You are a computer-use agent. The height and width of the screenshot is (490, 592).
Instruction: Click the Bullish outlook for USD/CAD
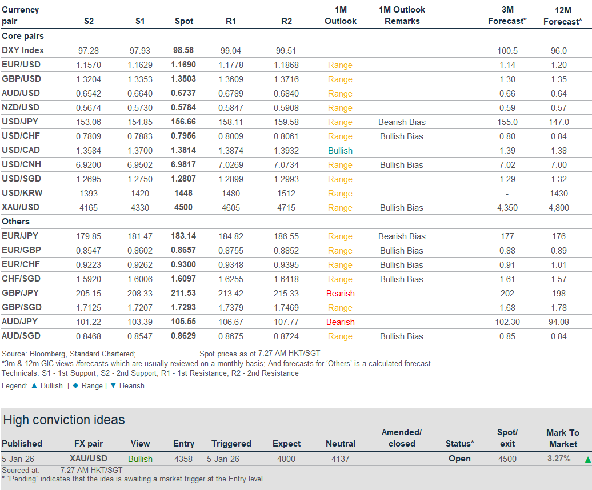click(340, 151)
